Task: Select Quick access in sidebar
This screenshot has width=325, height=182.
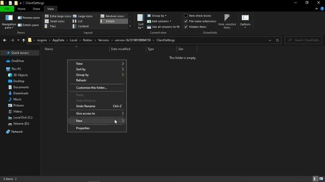Action: (20, 53)
